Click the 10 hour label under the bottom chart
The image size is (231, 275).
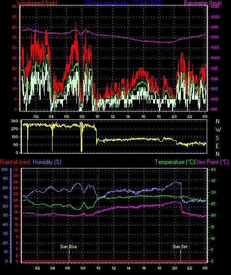tap(98, 268)
